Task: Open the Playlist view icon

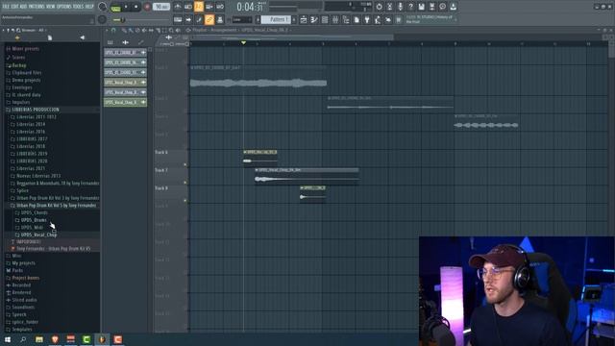Action: pos(304,19)
